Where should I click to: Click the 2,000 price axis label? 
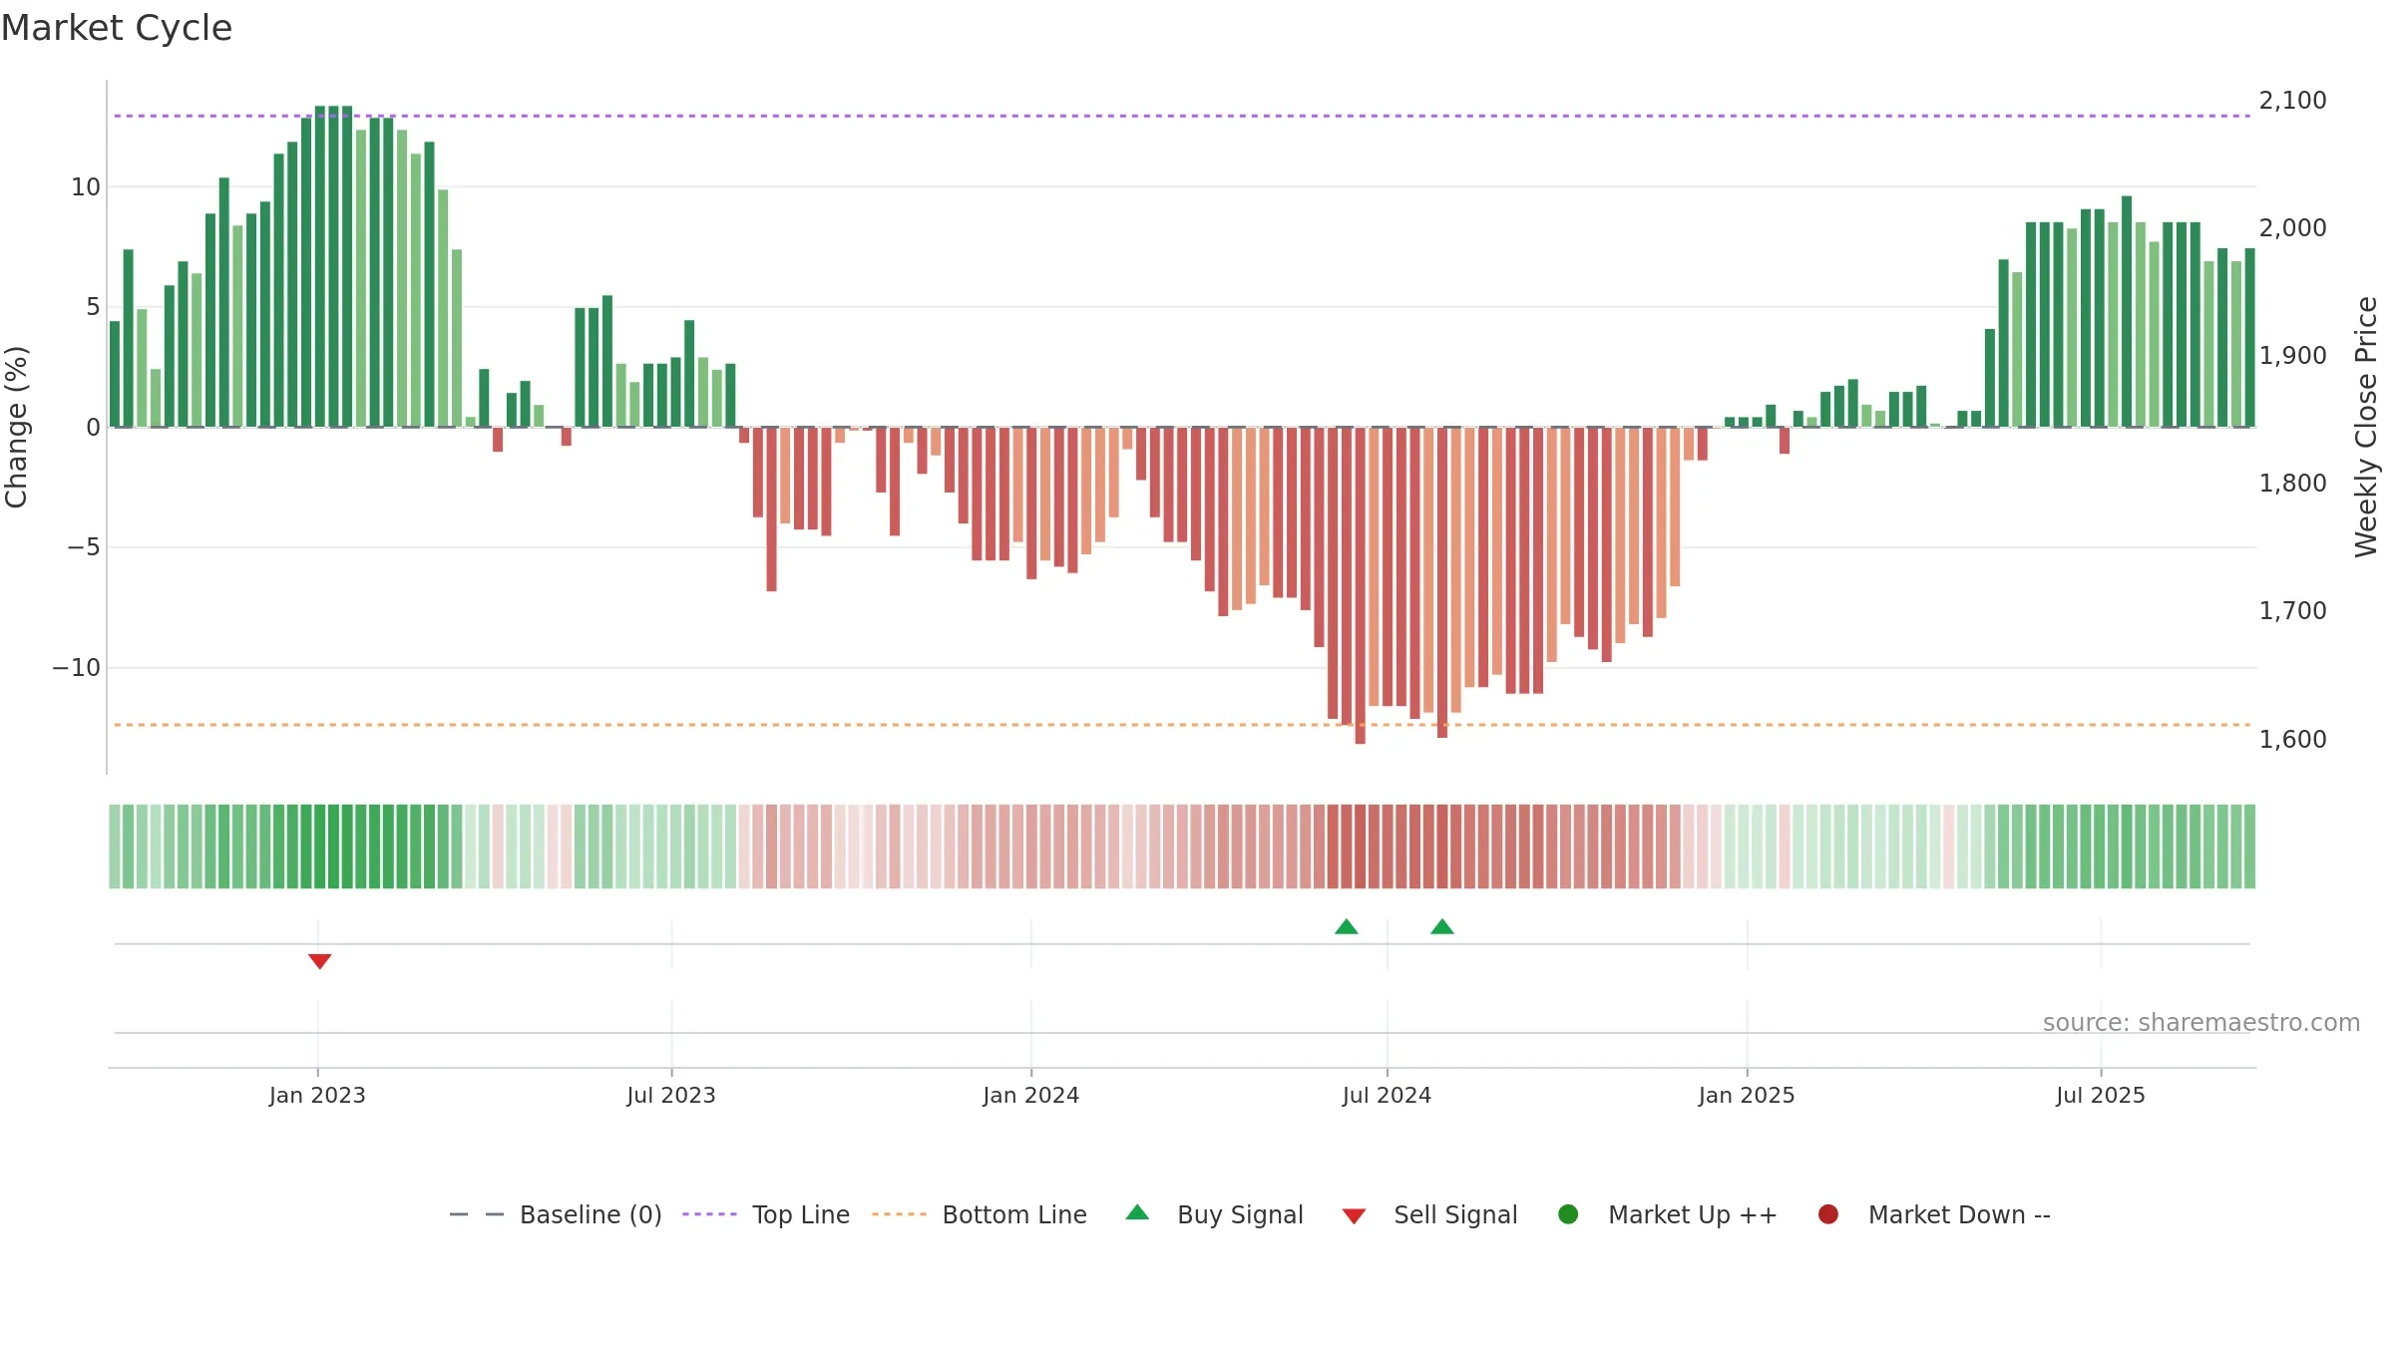coord(2292,228)
